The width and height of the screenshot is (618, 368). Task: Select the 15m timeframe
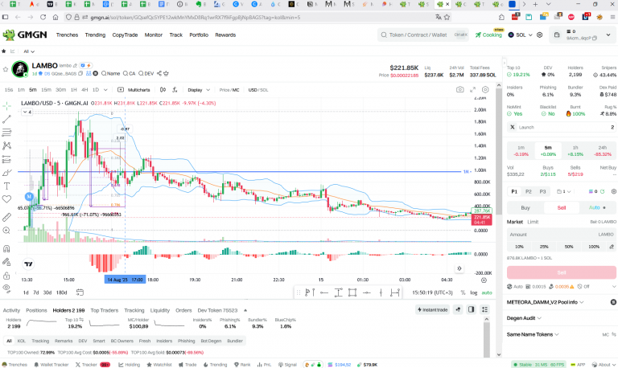(x=46, y=90)
